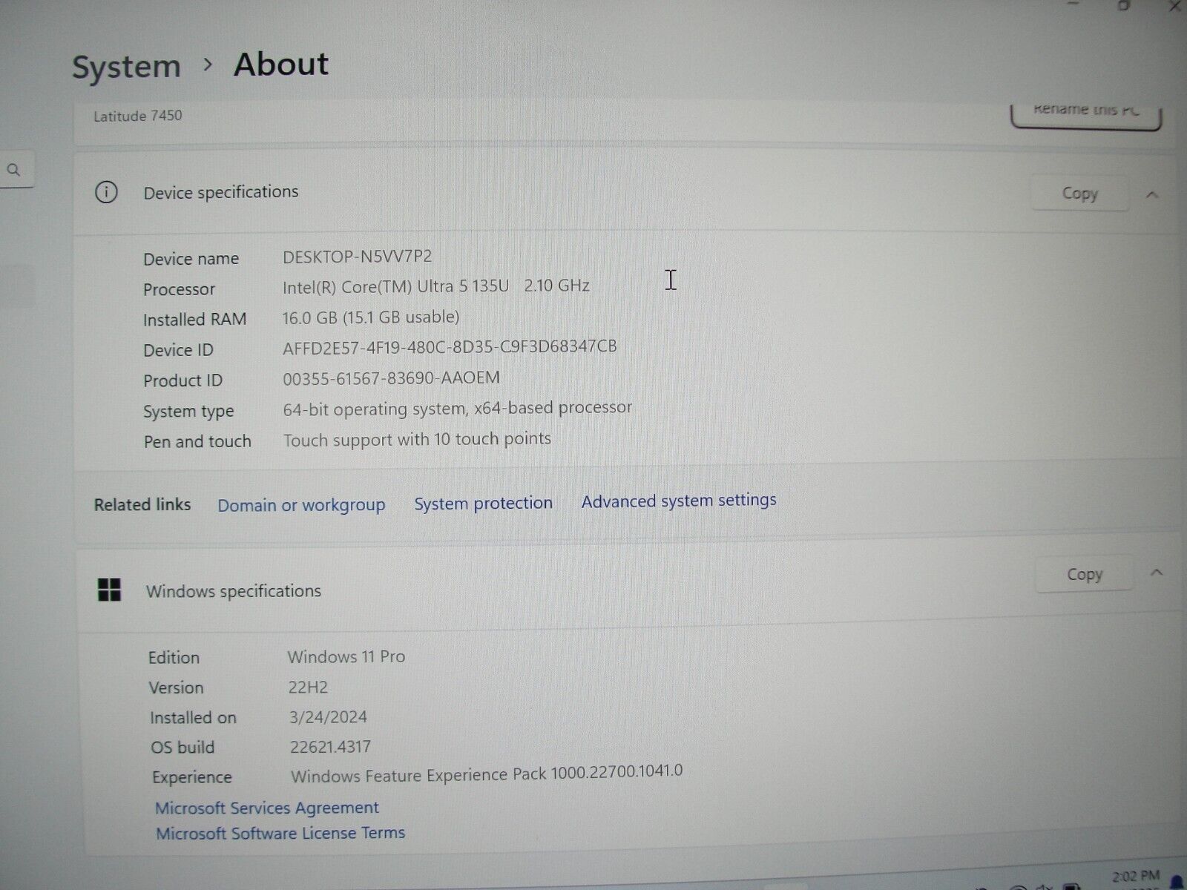Collapse the Windows specifications section

[1156, 573]
